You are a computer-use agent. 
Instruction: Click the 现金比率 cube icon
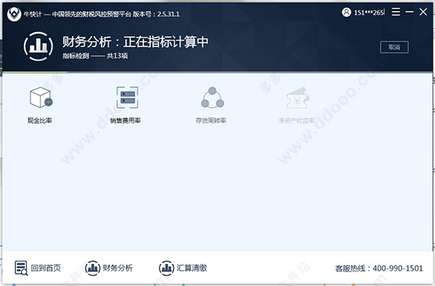(x=41, y=97)
